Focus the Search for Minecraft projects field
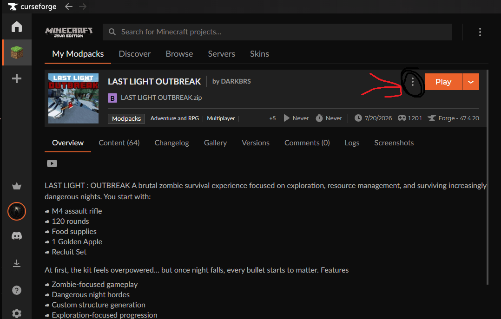This screenshot has height=319, width=501. 277,32
